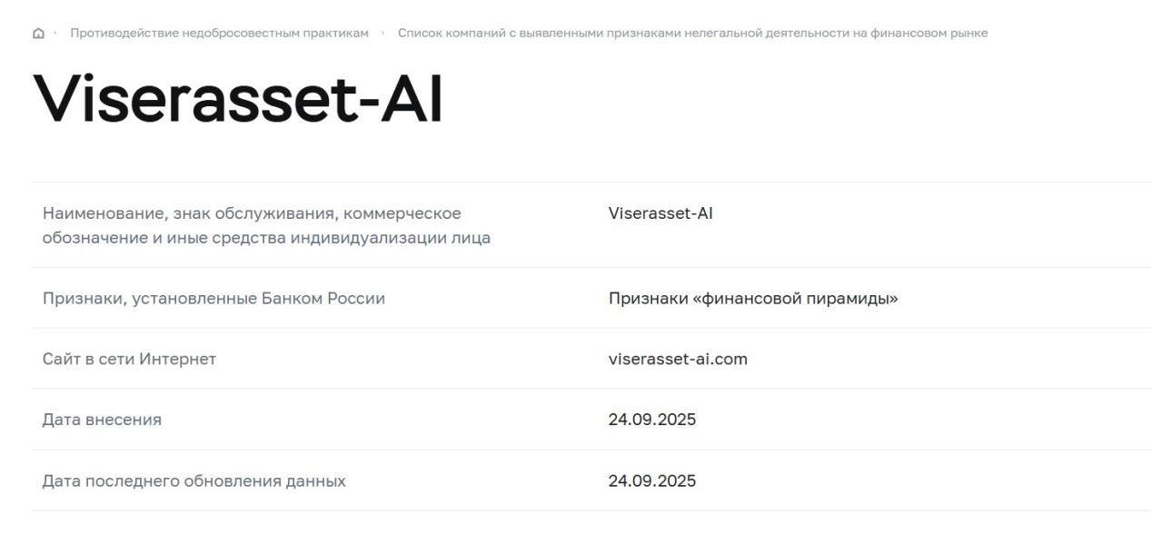Click the separator dot after the home icon

(x=55, y=33)
